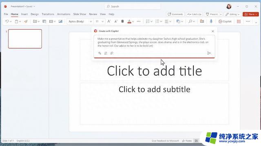Click the Designer icon in the ribbon
261x146 pixels.
click(x=202, y=21)
